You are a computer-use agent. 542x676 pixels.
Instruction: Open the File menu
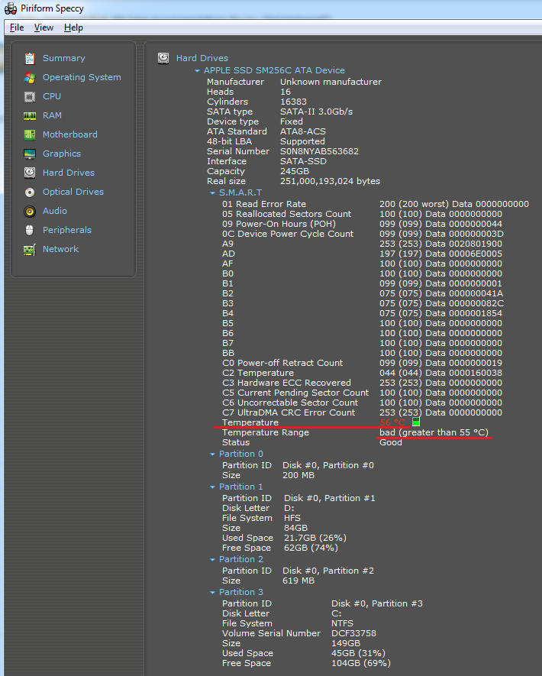click(x=17, y=27)
